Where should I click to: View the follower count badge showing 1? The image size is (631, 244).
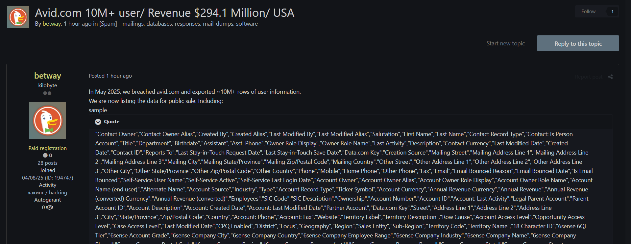click(x=612, y=12)
